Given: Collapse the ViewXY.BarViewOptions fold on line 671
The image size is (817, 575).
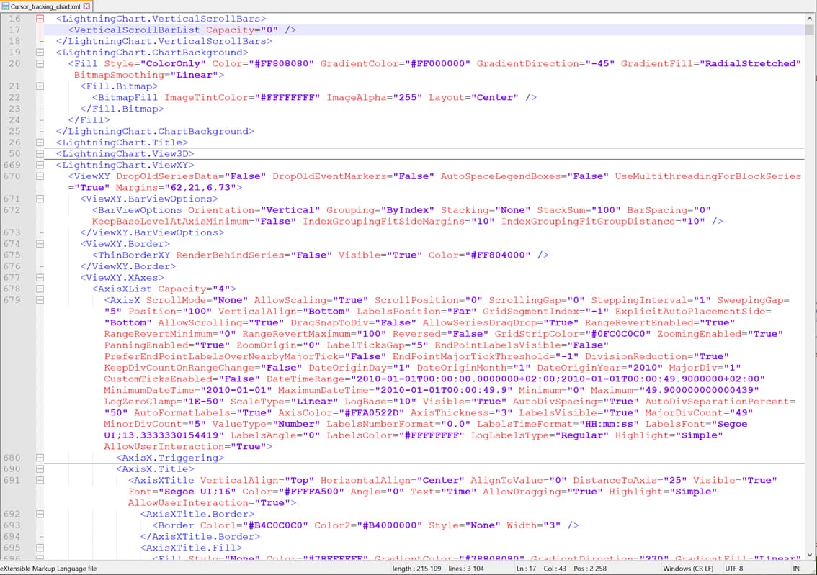Looking at the screenshot, I should click(40, 199).
